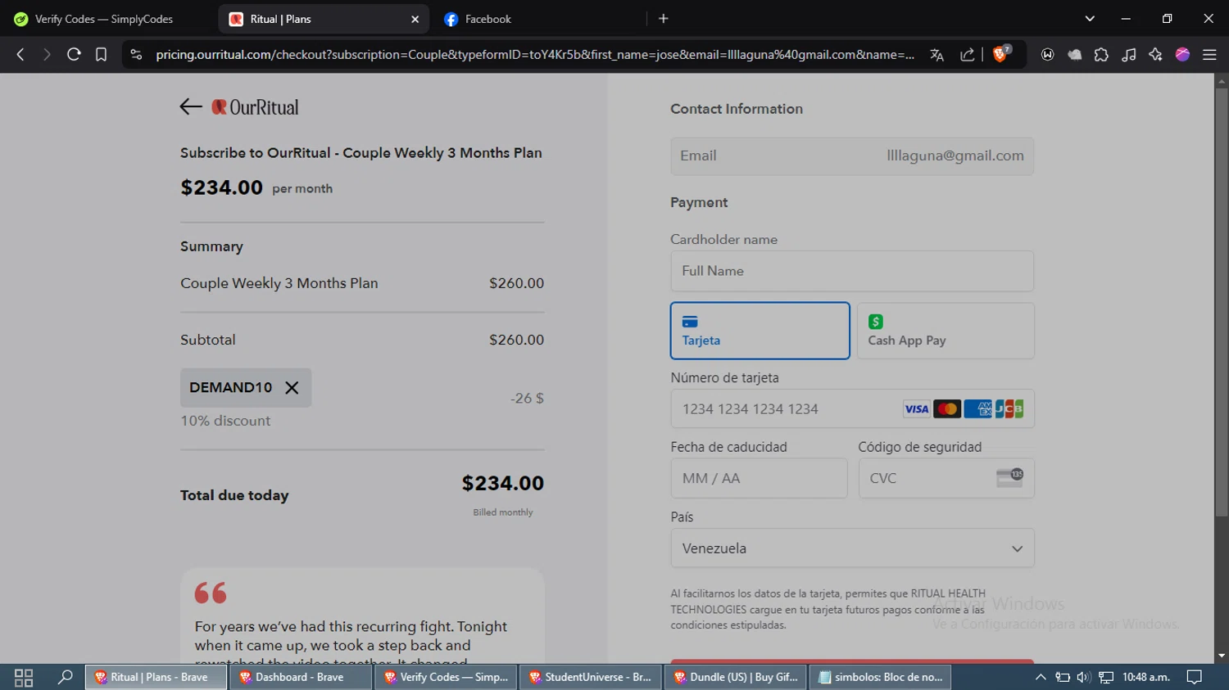Open the Windows notification center
Image resolution: width=1229 pixels, height=690 pixels.
click(1195, 677)
